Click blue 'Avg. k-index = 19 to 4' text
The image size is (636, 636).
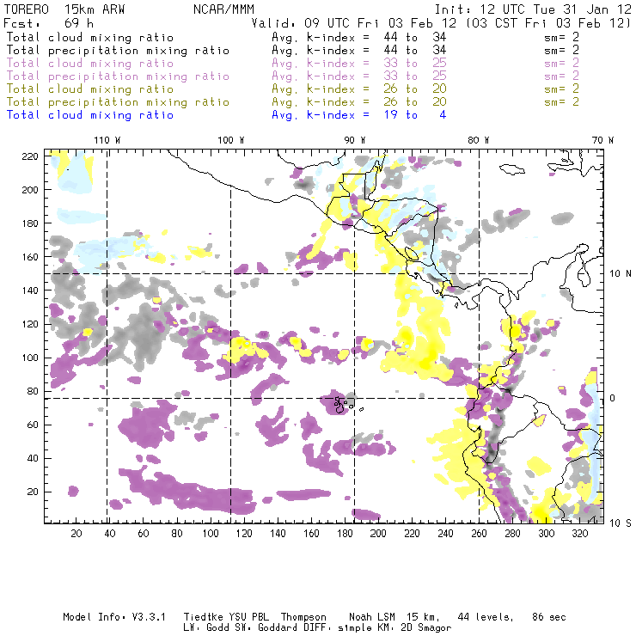click(x=359, y=115)
